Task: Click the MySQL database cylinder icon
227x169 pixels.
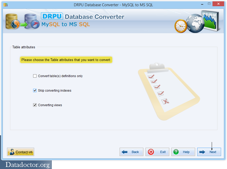Action: pyautogui.click(x=13, y=21)
